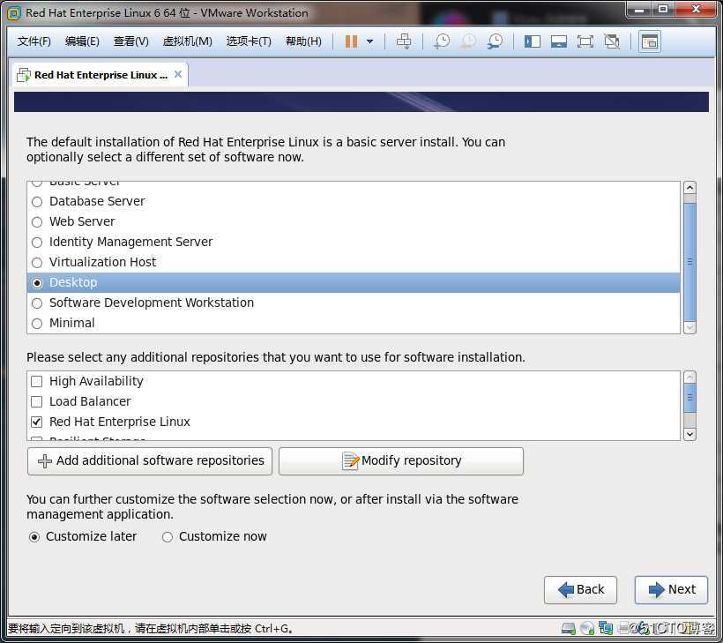Viewport: 723px width, 643px height.
Task: Choose the Customize now radio button
Action: (x=168, y=537)
